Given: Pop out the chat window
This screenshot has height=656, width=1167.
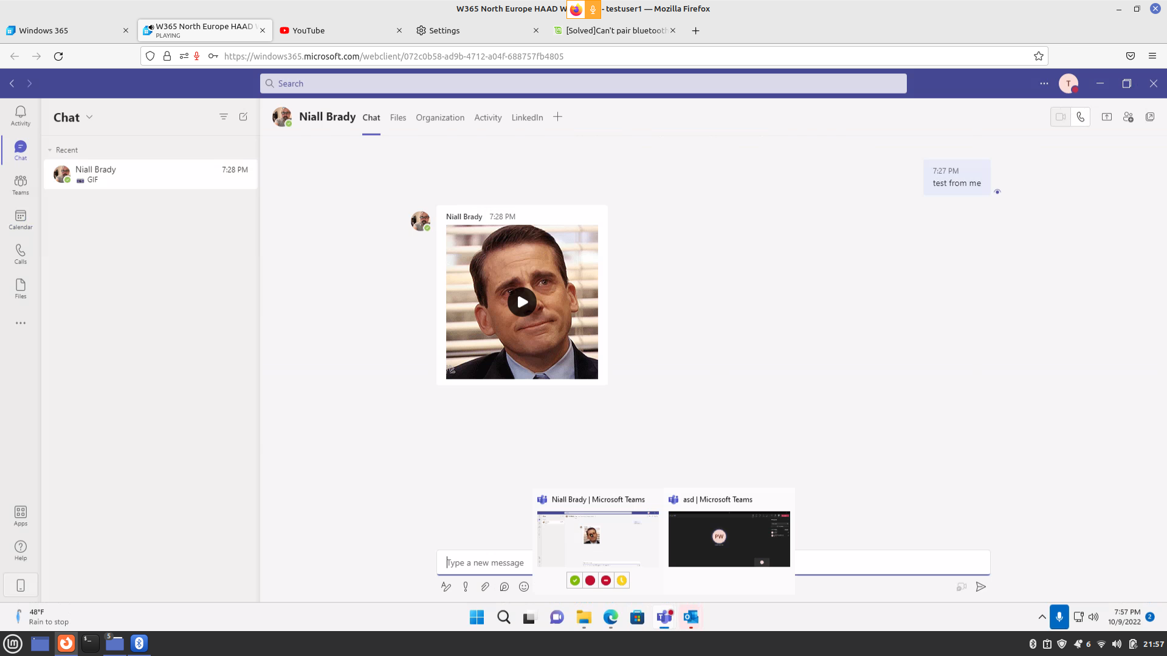Looking at the screenshot, I should point(1150,117).
